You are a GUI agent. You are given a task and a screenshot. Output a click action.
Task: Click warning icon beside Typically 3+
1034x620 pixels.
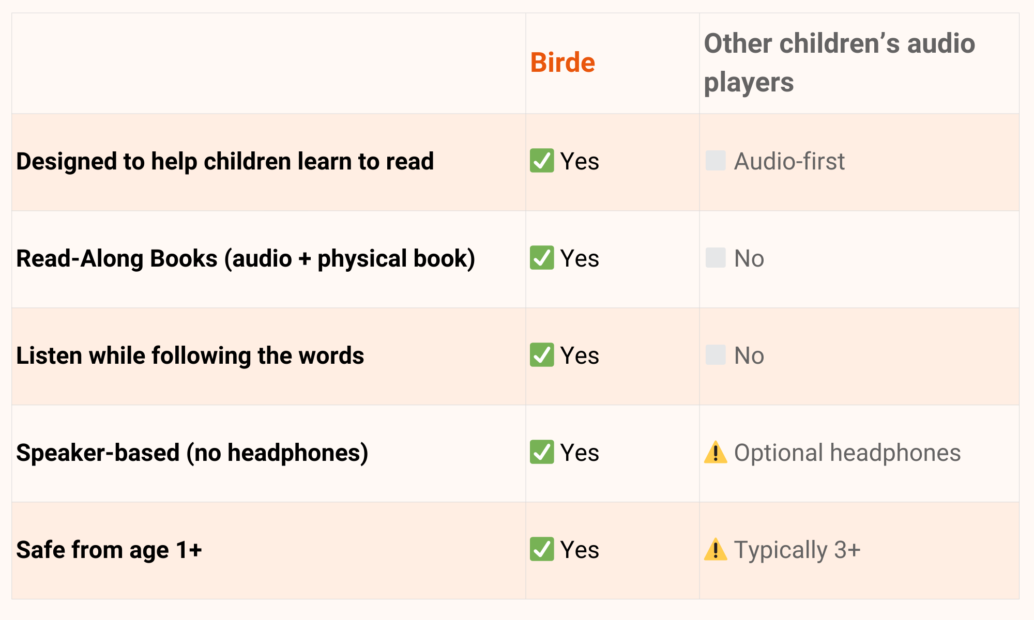[716, 550]
